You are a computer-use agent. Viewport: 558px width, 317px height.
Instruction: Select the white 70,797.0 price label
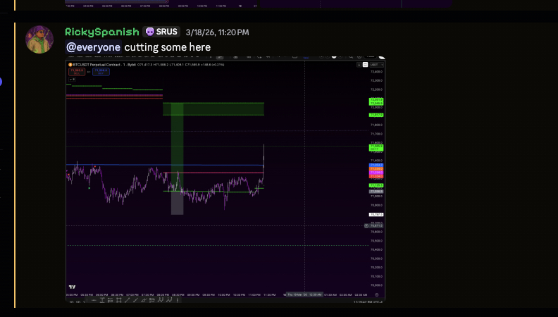pos(376,214)
